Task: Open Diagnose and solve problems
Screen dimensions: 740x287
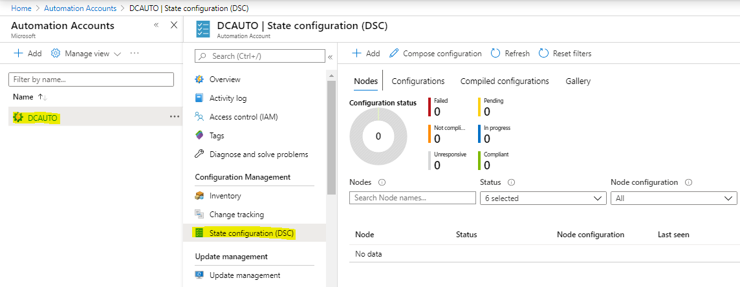Action: click(x=259, y=154)
